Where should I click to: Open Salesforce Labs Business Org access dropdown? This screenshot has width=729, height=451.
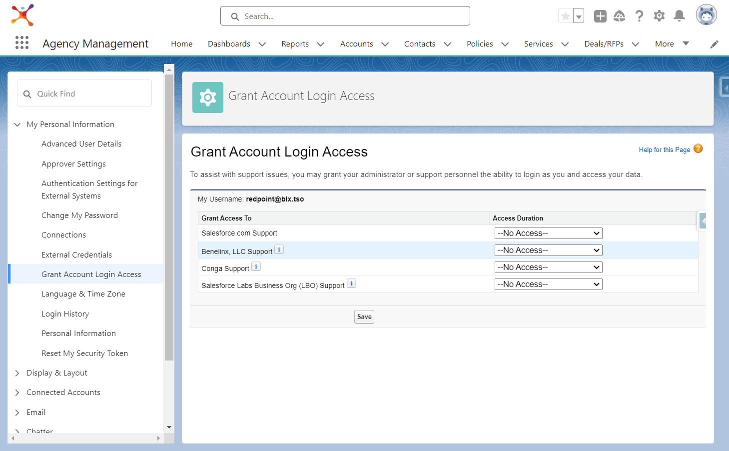[548, 284]
